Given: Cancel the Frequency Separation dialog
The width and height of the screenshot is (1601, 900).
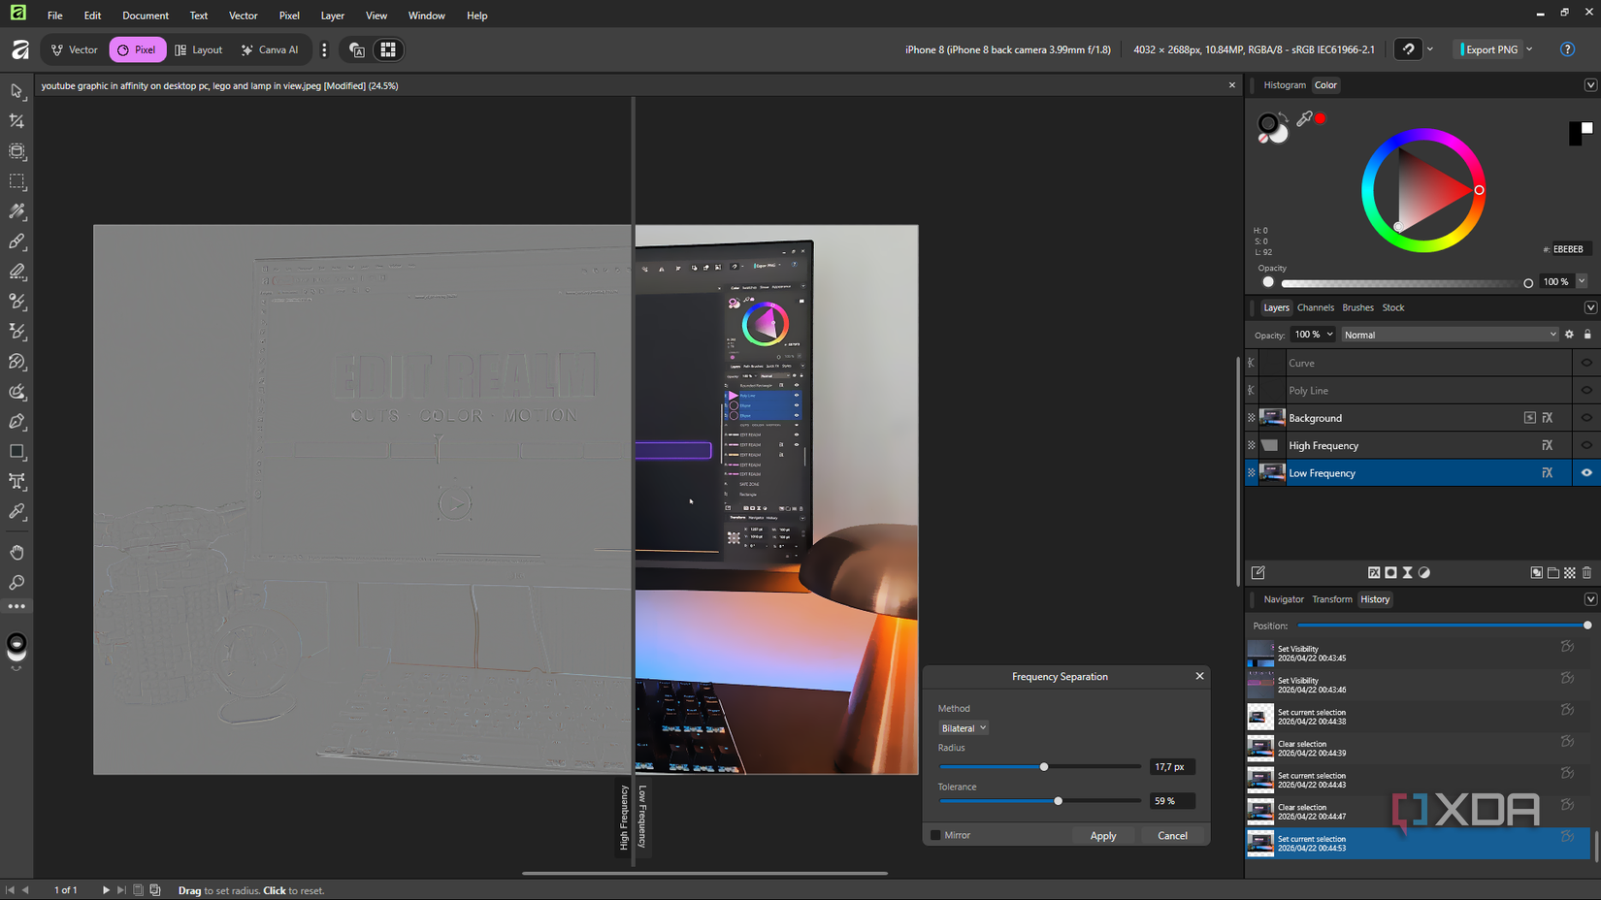Looking at the screenshot, I should coord(1171,836).
